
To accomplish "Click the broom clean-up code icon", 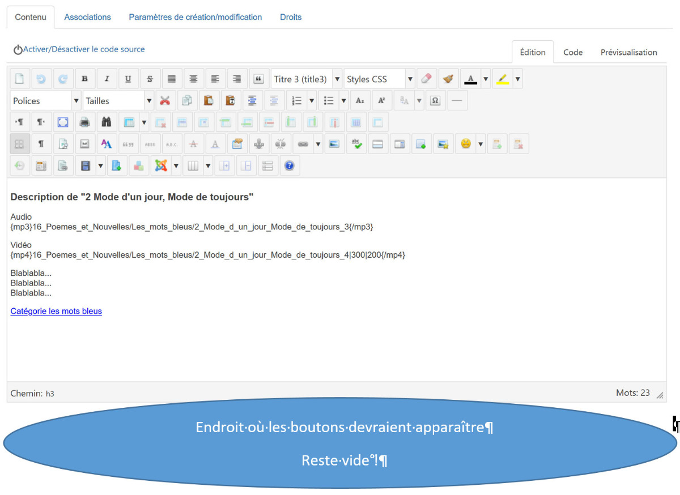I will [x=448, y=79].
